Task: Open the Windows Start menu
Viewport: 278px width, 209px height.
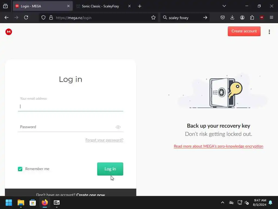Action: [x=9, y=202]
